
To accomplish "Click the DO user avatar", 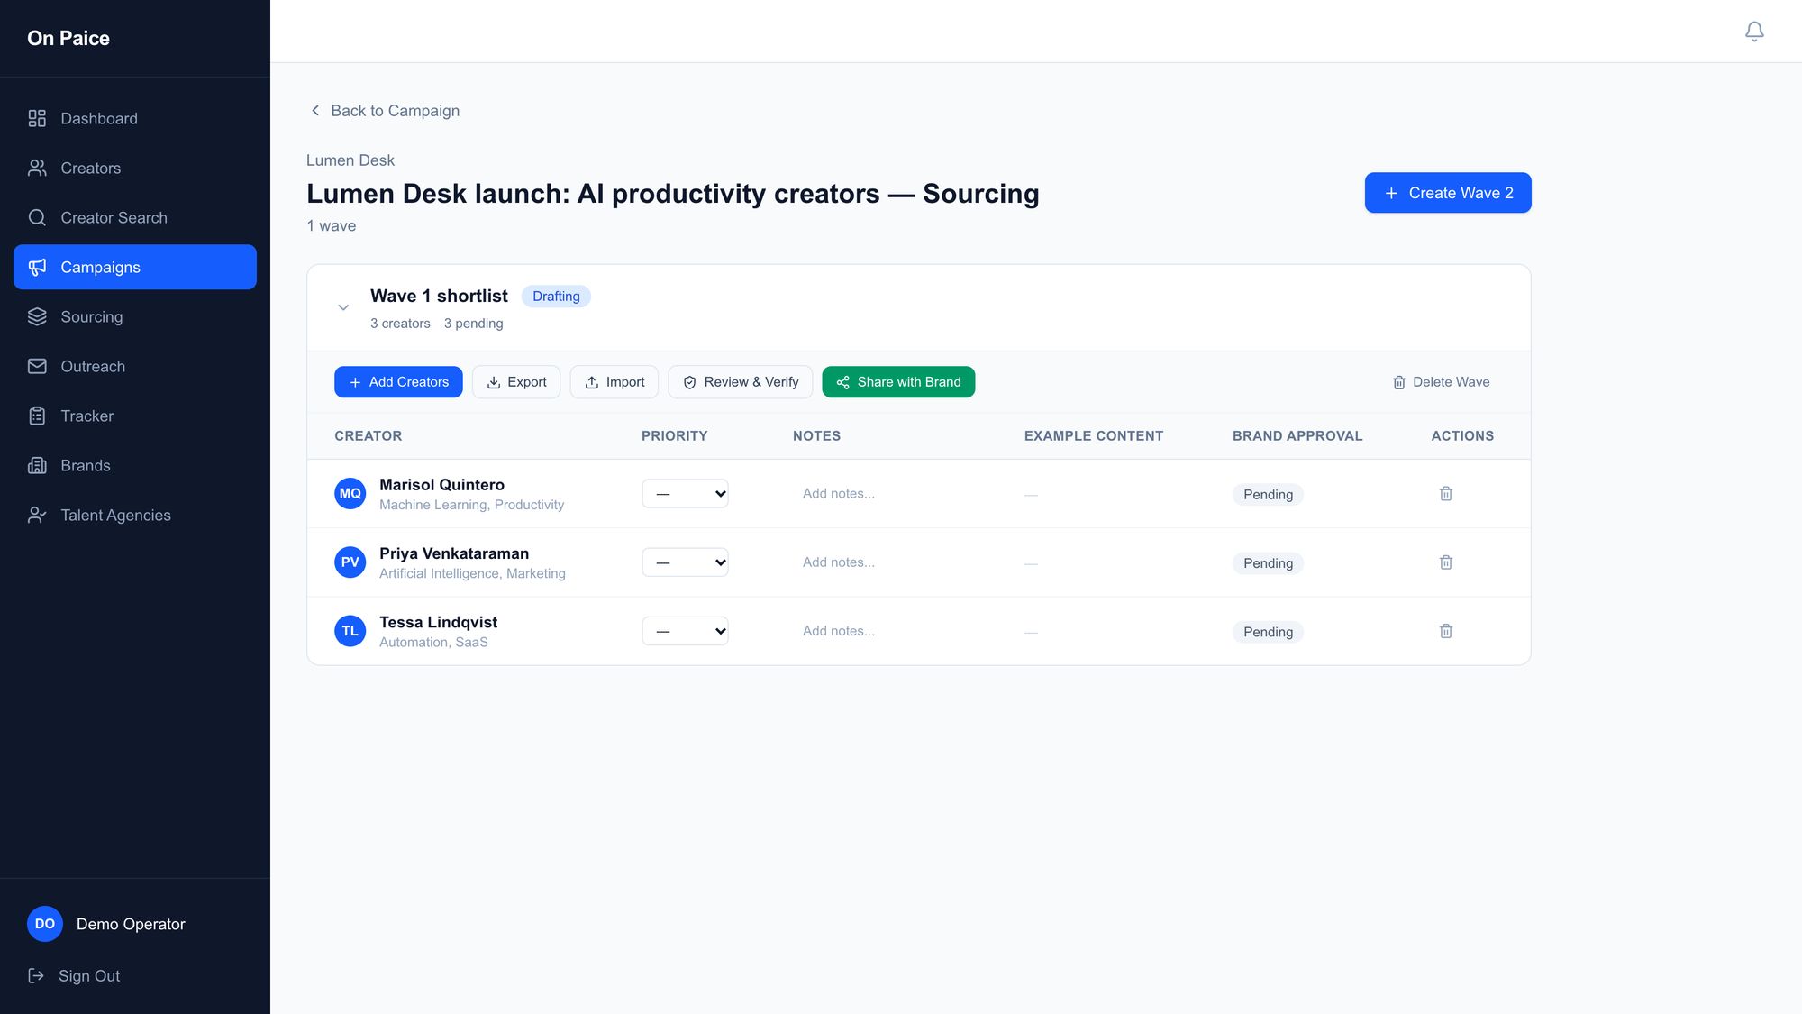I will coord(44,924).
